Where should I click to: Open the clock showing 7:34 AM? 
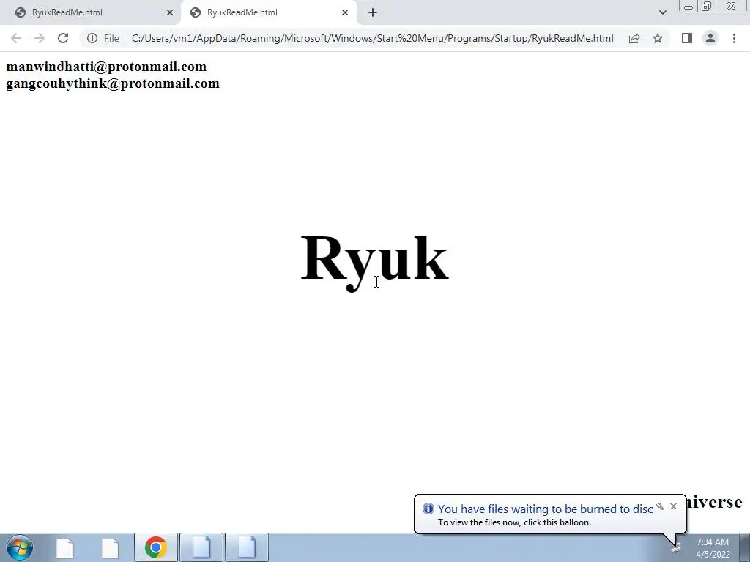pyautogui.click(x=713, y=548)
